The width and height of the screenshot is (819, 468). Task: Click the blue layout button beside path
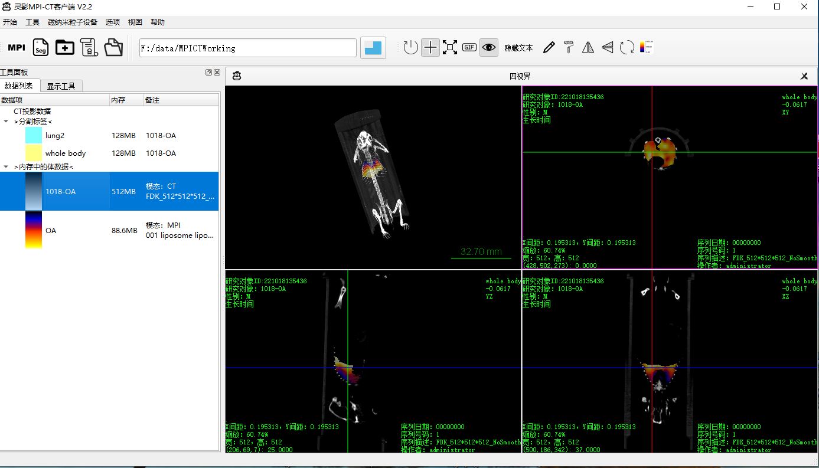(x=373, y=48)
